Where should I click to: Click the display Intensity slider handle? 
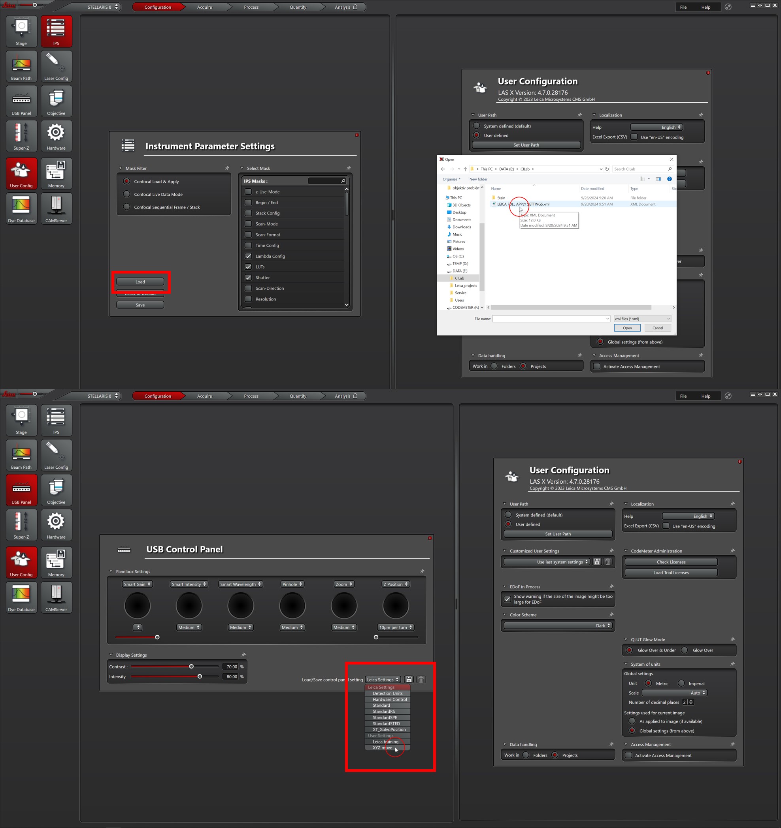200,676
